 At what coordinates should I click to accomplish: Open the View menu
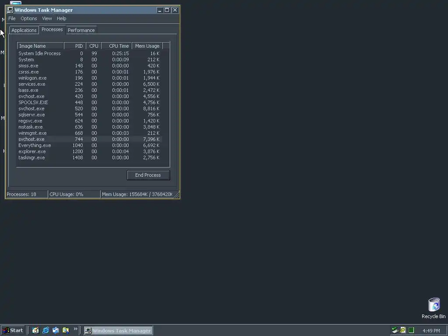click(47, 18)
